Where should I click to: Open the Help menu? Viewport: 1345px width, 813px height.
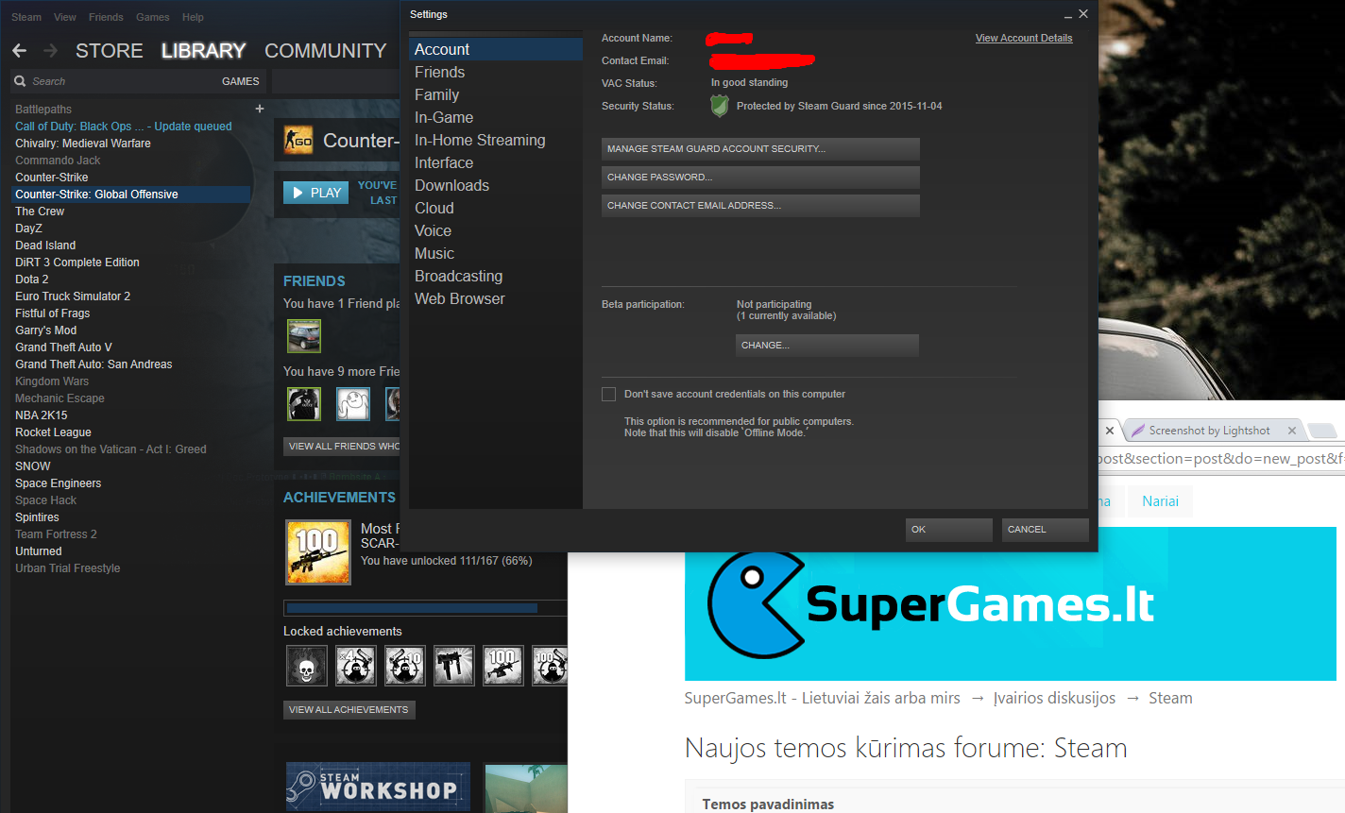tap(193, 17)
